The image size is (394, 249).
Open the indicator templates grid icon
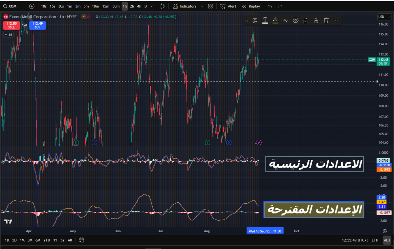pos(210,6)
